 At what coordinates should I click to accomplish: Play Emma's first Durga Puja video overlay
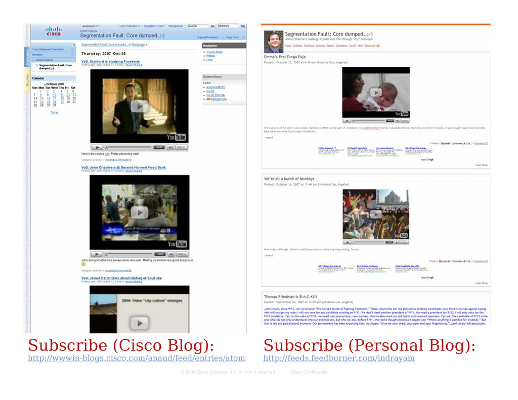376,92
